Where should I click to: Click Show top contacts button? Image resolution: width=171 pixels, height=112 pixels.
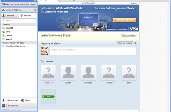(x=125, y=43)
